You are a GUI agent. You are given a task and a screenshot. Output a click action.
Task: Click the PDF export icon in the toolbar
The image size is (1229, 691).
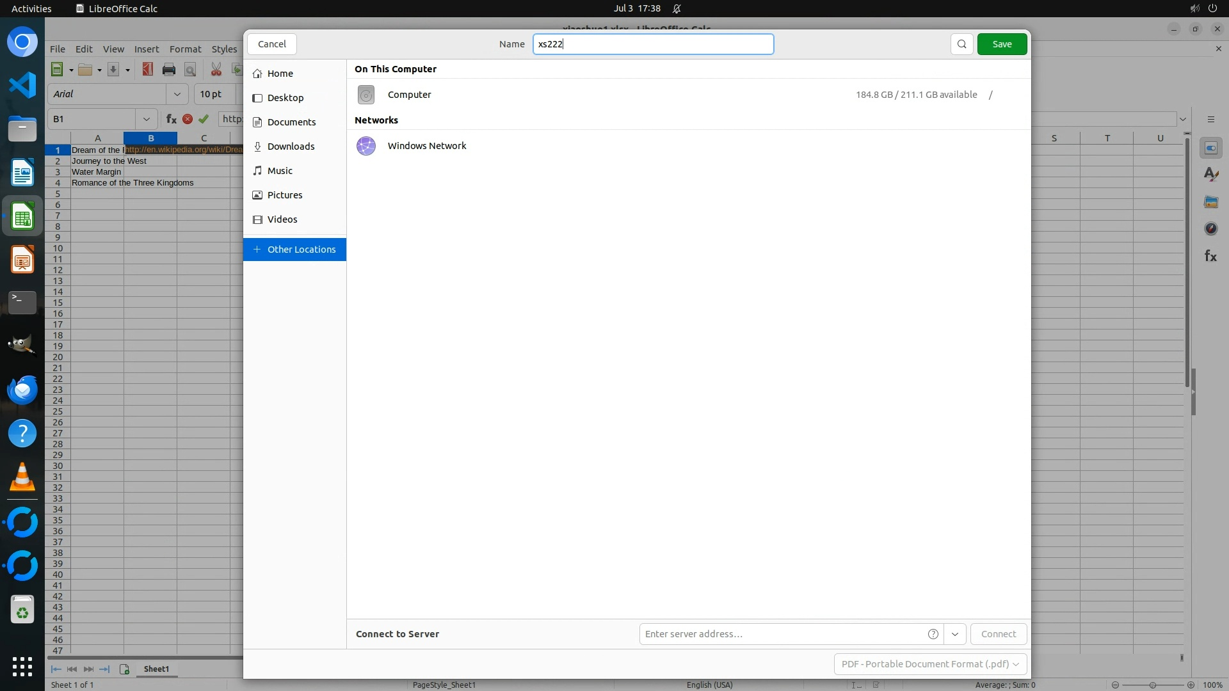pos(148,70)
